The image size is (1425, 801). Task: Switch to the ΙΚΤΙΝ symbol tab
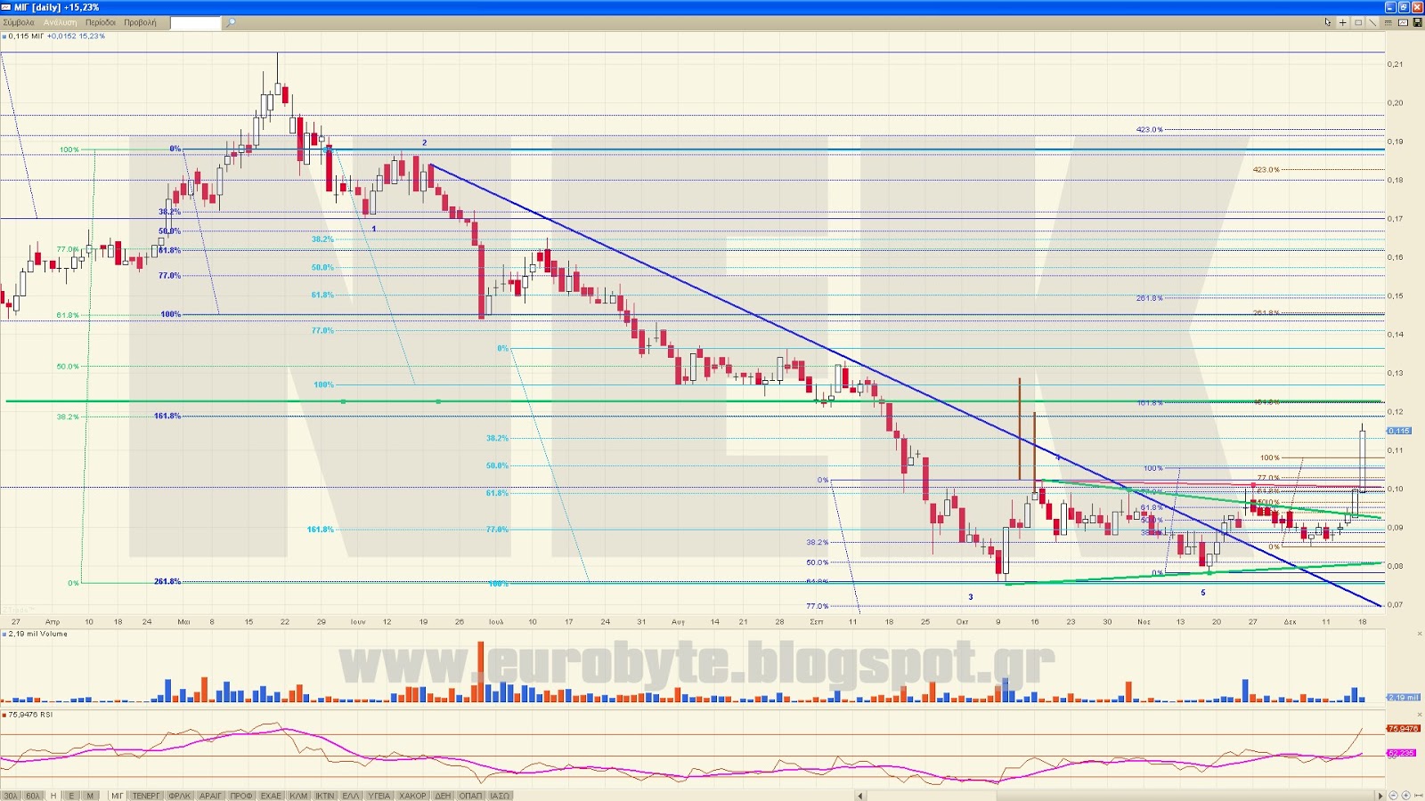(325, 796)
